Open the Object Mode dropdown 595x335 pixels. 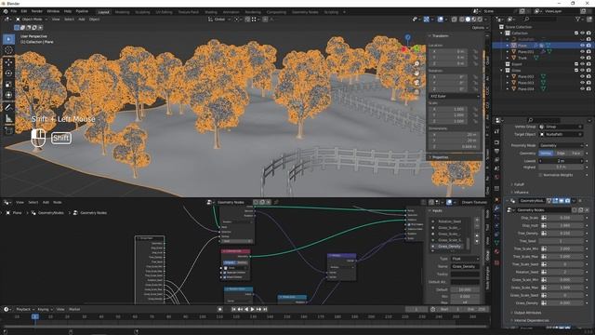point(32,19)
